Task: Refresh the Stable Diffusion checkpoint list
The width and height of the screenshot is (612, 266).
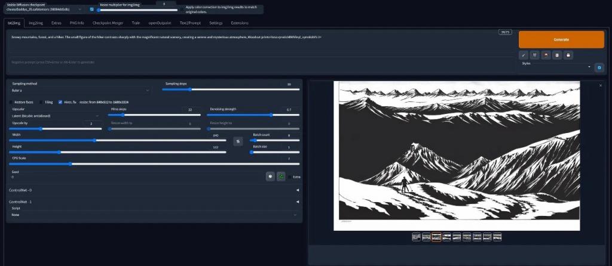Action: 91,10
